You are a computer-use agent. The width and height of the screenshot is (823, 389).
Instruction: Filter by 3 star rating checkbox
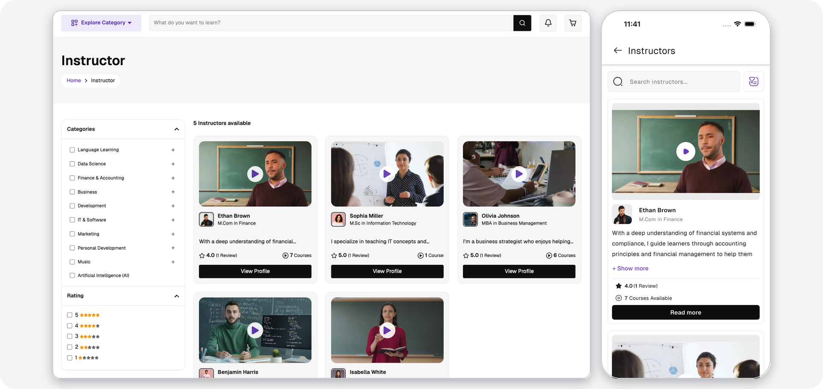pos(69,336)
